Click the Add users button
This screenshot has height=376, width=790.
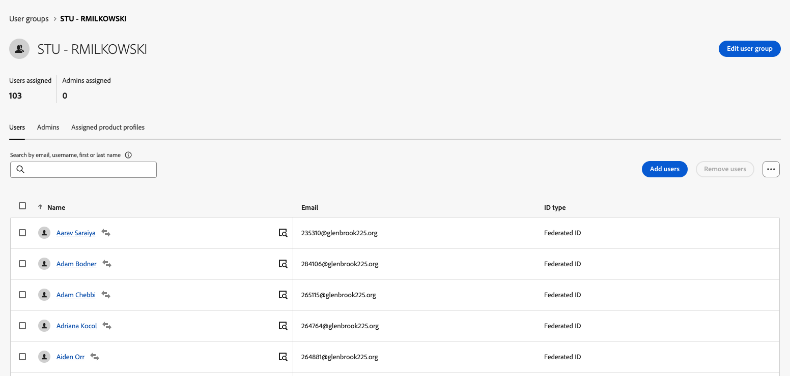665,169
